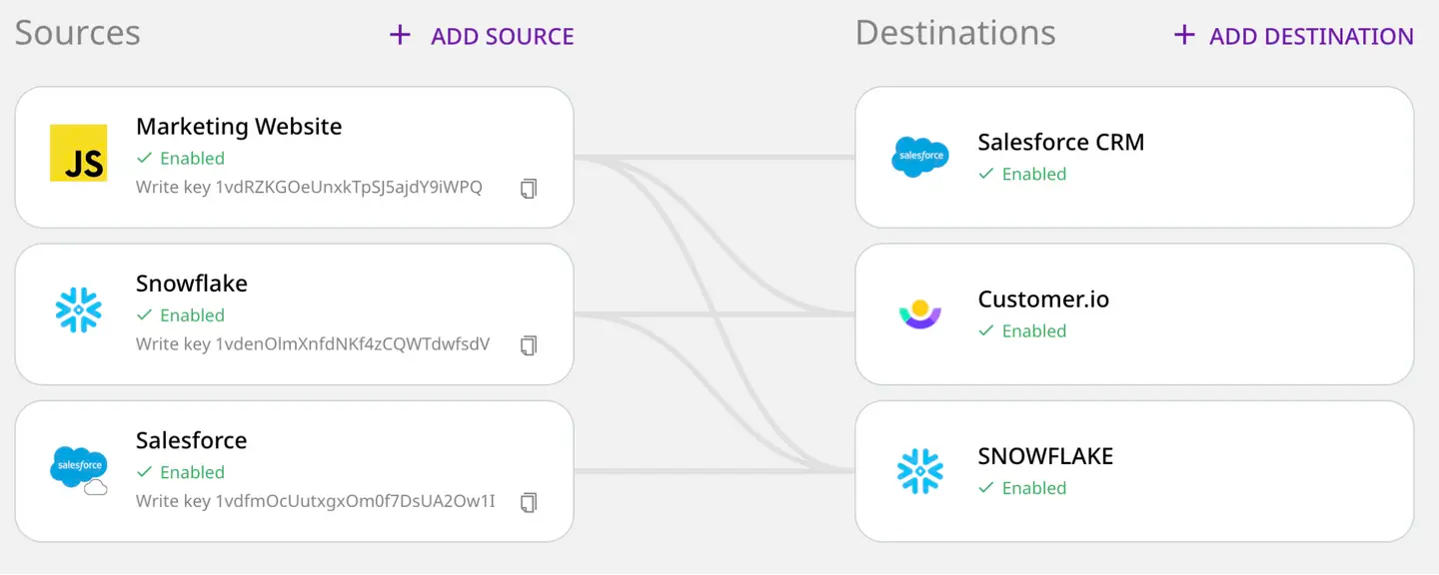This screenshot has height=575, width=1439.
Task: Toggle Enabled status on Customer.io
Action: tap(1023, 330)
